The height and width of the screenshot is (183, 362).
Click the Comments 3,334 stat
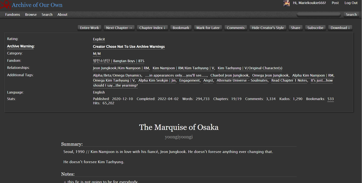point(260,99)
